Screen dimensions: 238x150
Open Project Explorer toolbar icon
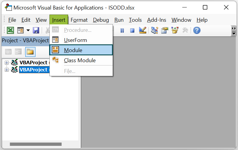point(155,30)
